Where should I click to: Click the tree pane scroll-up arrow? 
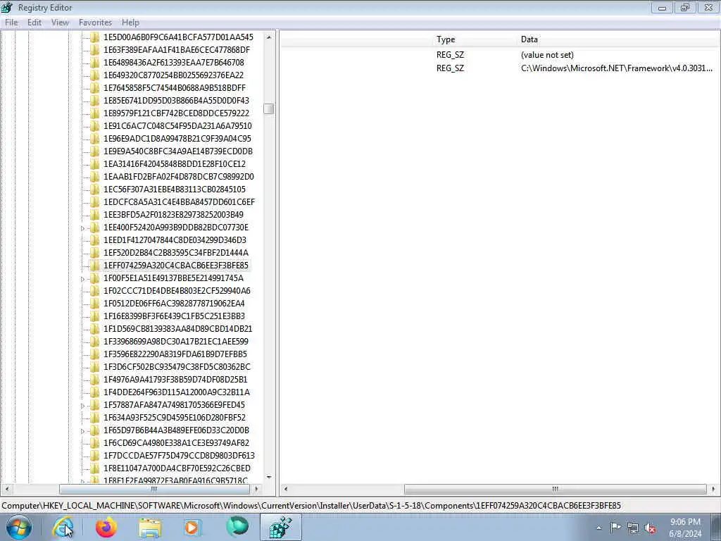tap(269, 37)
